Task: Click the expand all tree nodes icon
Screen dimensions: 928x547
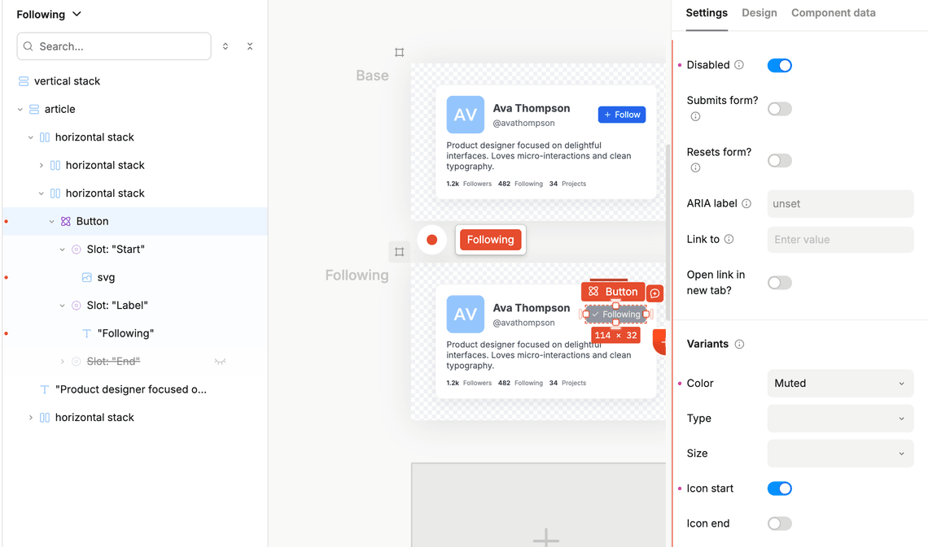Action: click(225, 46)
